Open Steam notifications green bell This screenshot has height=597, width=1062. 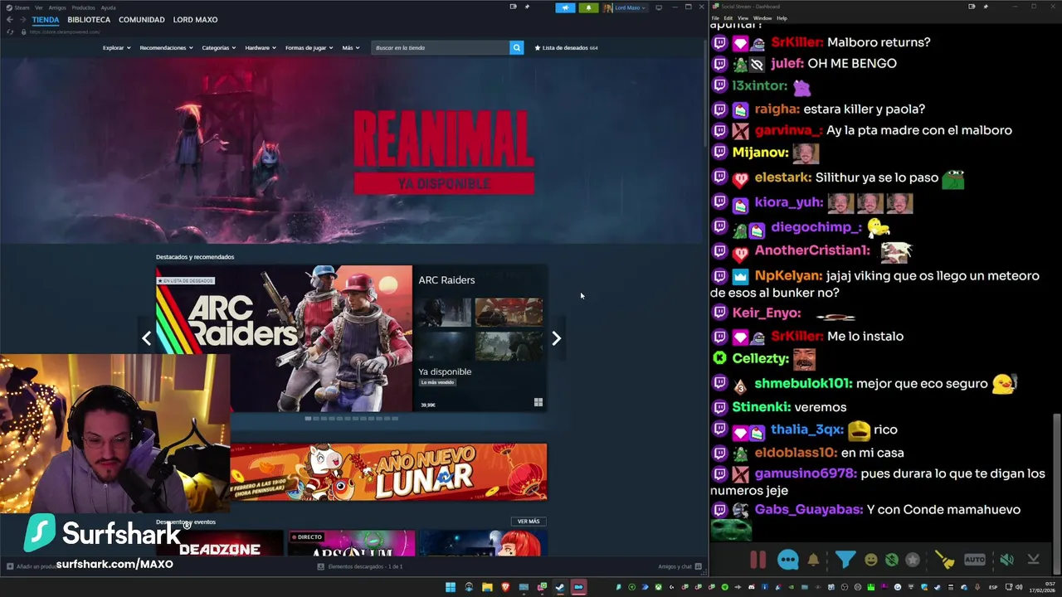tap(588, 7)
